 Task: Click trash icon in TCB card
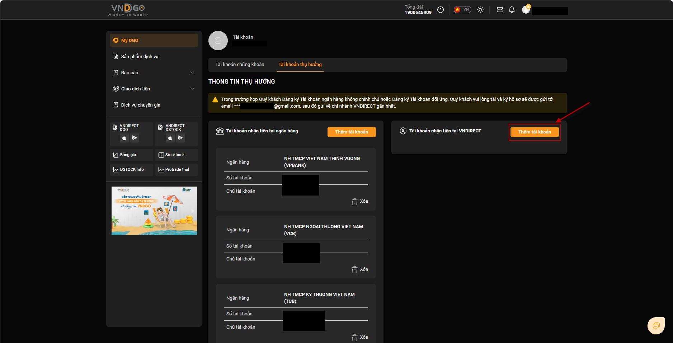[354, 338]
